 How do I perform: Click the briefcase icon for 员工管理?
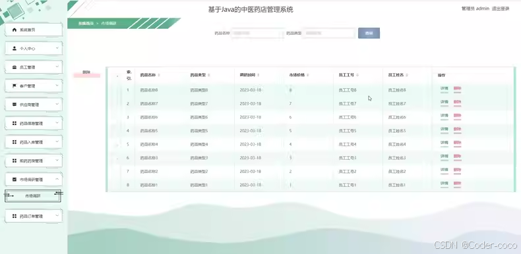tap(15, 67)
